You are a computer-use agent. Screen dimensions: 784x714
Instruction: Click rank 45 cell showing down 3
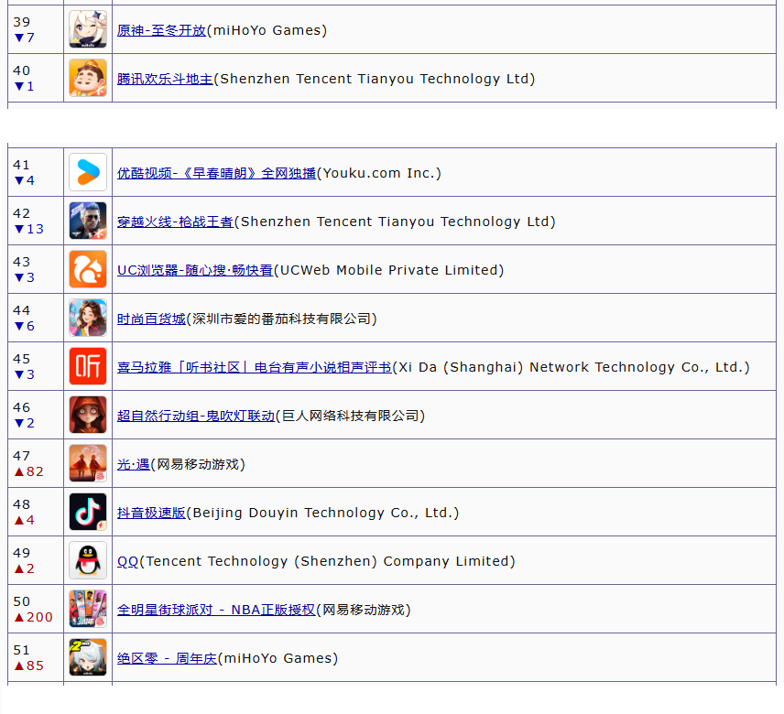pos(36,366)
